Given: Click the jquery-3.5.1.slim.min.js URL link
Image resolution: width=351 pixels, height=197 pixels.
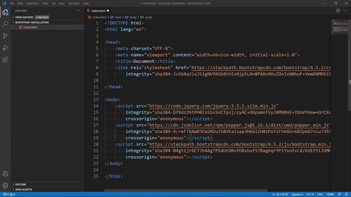Looking at the screenshot, I should (x=212, y=106).
